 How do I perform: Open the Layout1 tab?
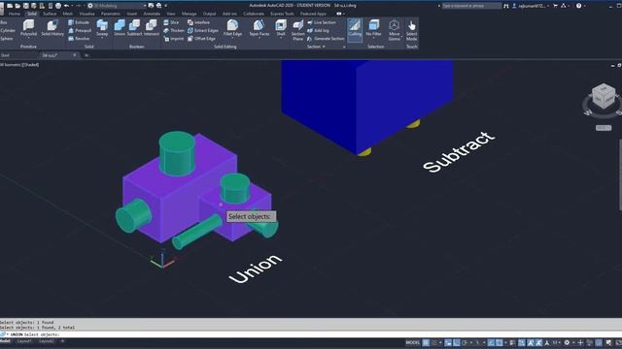[24, 341]
